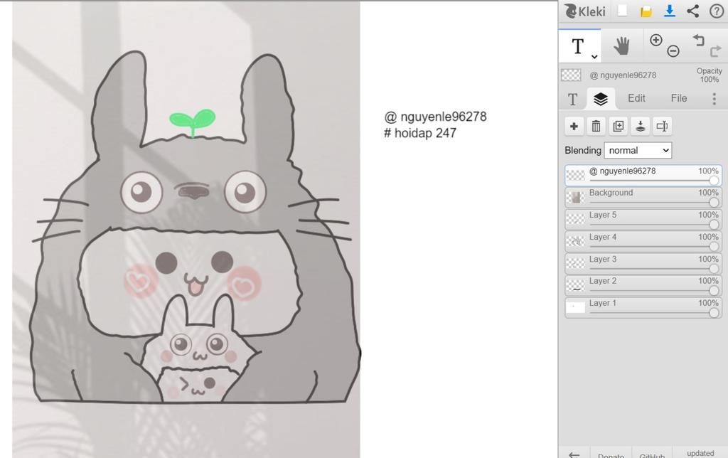Click opacity slider handle of Layer 3
728x458 pixels.
coord(714,269)
